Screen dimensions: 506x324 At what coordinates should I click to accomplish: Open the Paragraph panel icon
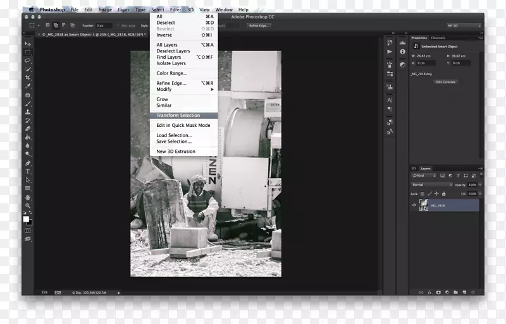[x=390, y=109]
